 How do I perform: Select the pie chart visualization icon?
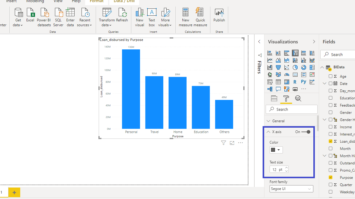(x=295, y=67)
